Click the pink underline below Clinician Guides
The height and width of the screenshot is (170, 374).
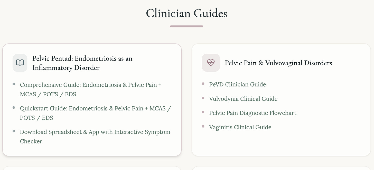tap(186, 26)
